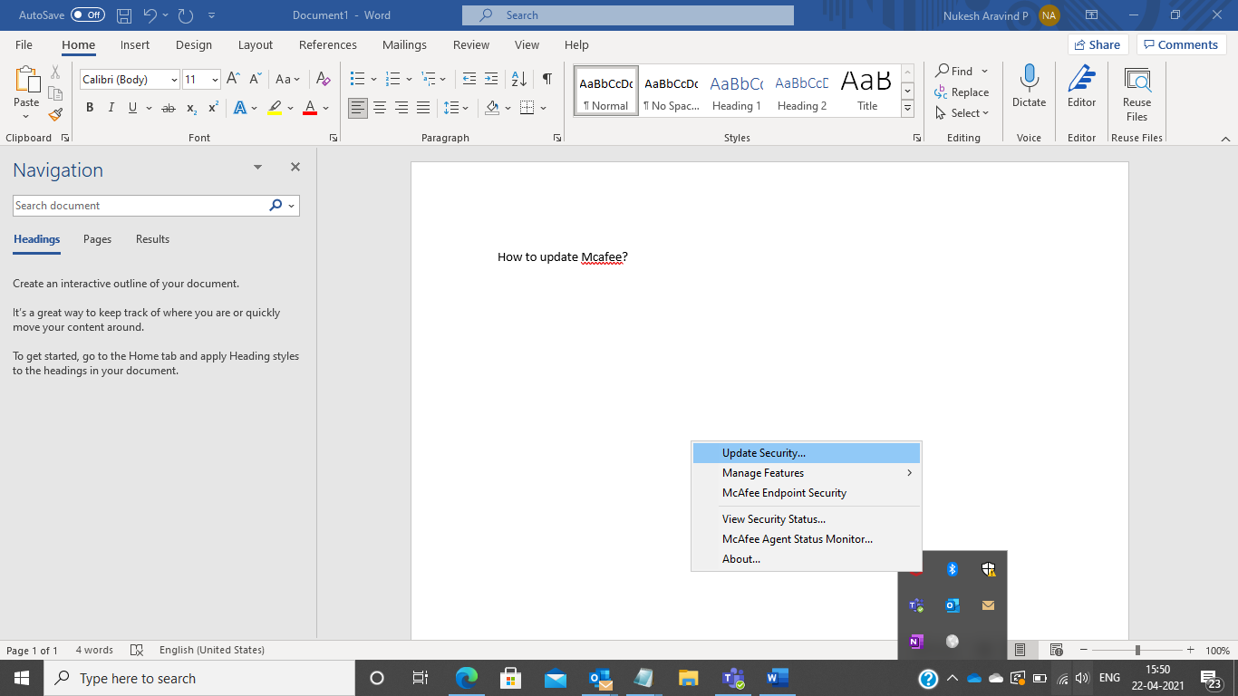Apply the Heading 1 style

pyautogui.click(x=736, y=91)
